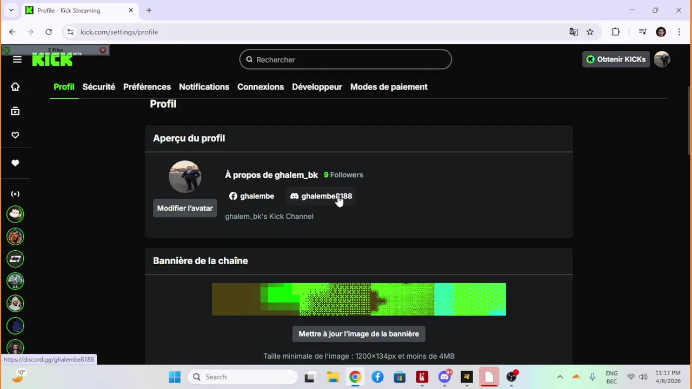
Task: Open Discord from the taskbar
Action: [444, 377]
